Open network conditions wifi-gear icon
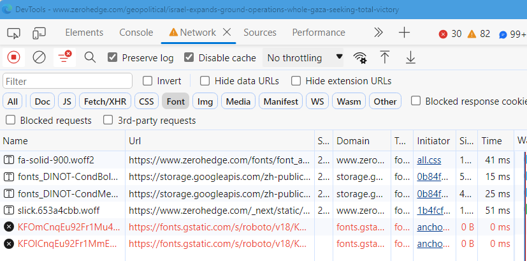This screenshot has height=261, width=527. coord(360,57)
